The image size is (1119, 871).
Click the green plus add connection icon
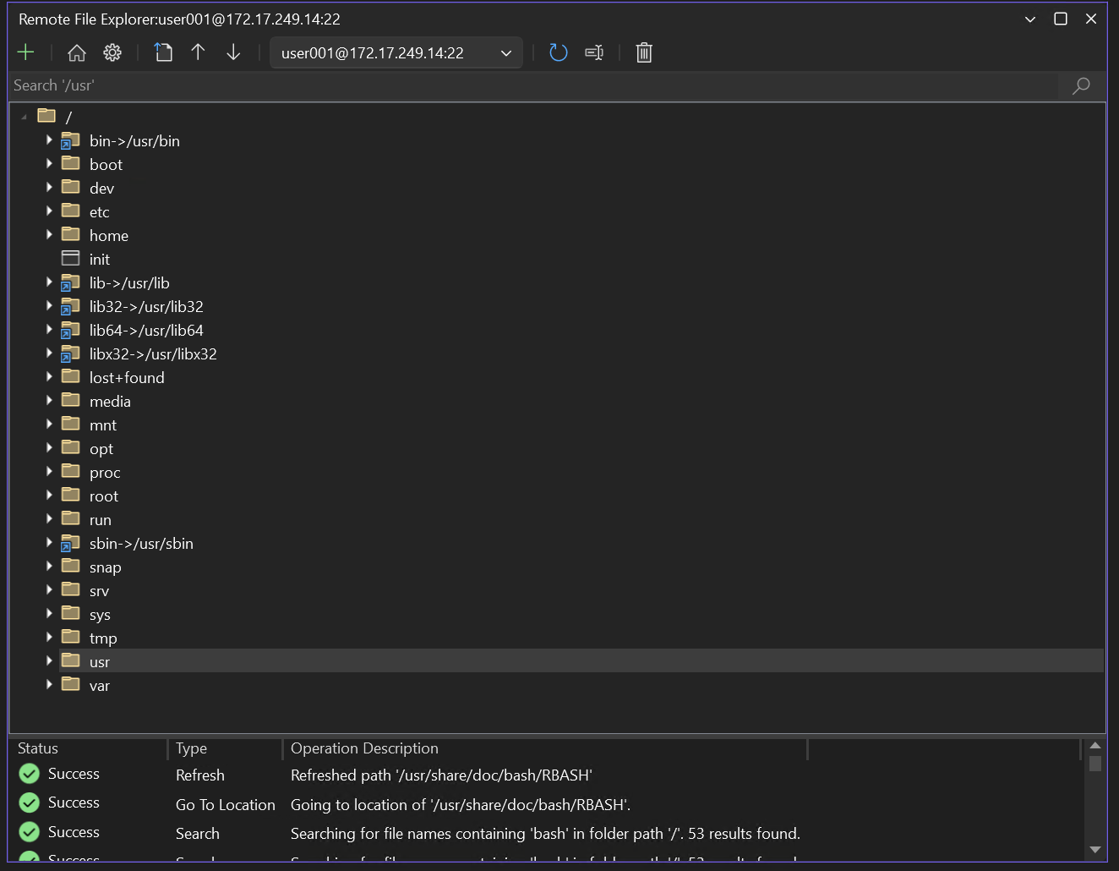tap(25, 52)
